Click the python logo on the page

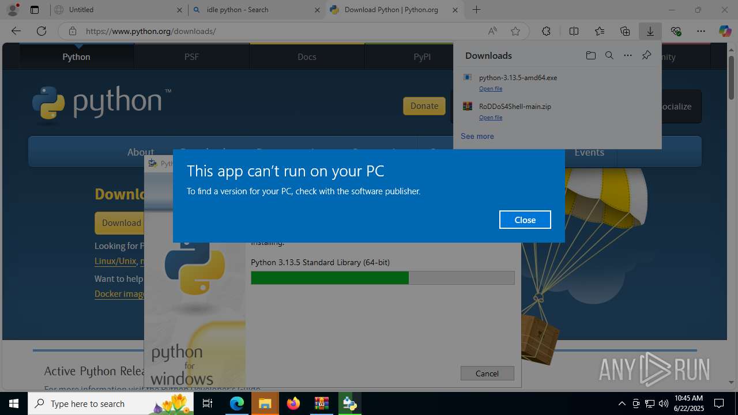(x=101, y=105)
